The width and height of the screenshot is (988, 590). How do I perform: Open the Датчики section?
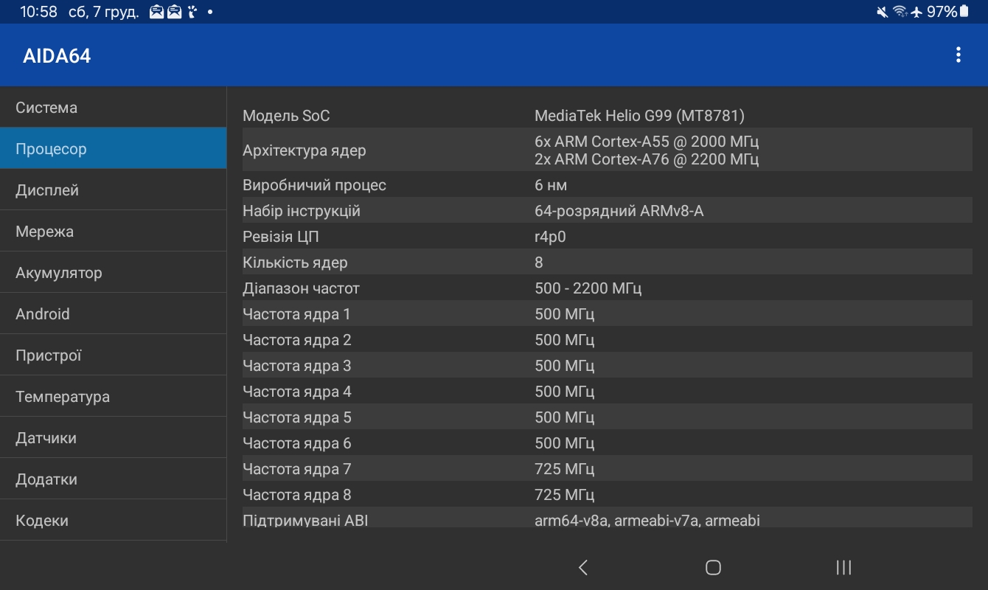tap(114, 437)
